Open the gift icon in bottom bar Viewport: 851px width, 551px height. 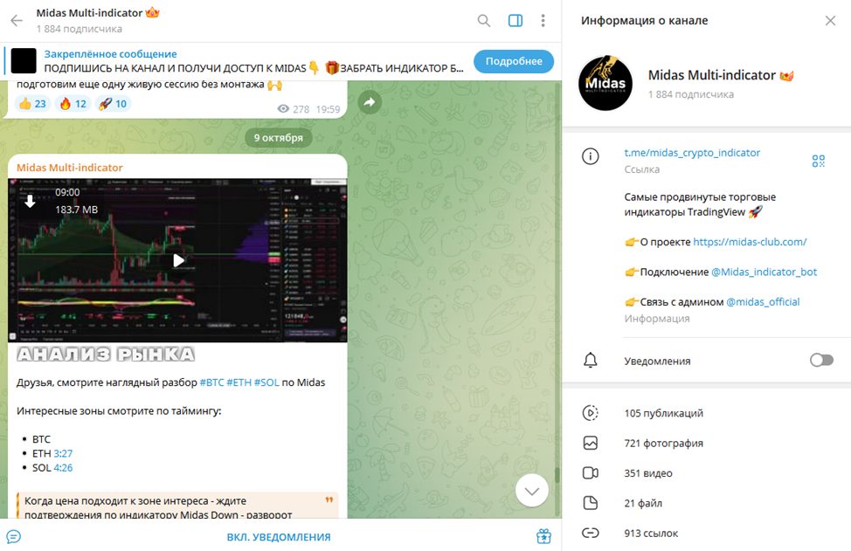coord(543,536)
